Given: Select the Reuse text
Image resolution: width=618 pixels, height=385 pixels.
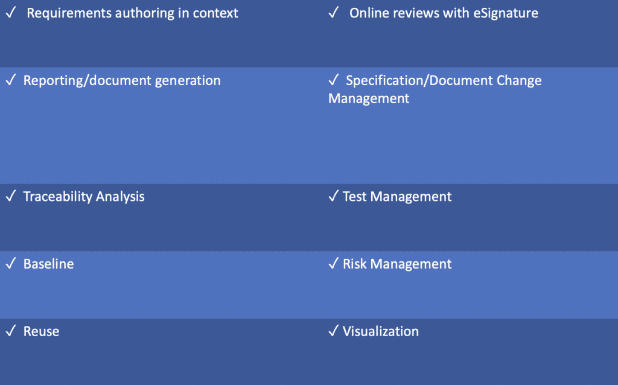Looking at the screenshot, I should [x=42, y=331].
